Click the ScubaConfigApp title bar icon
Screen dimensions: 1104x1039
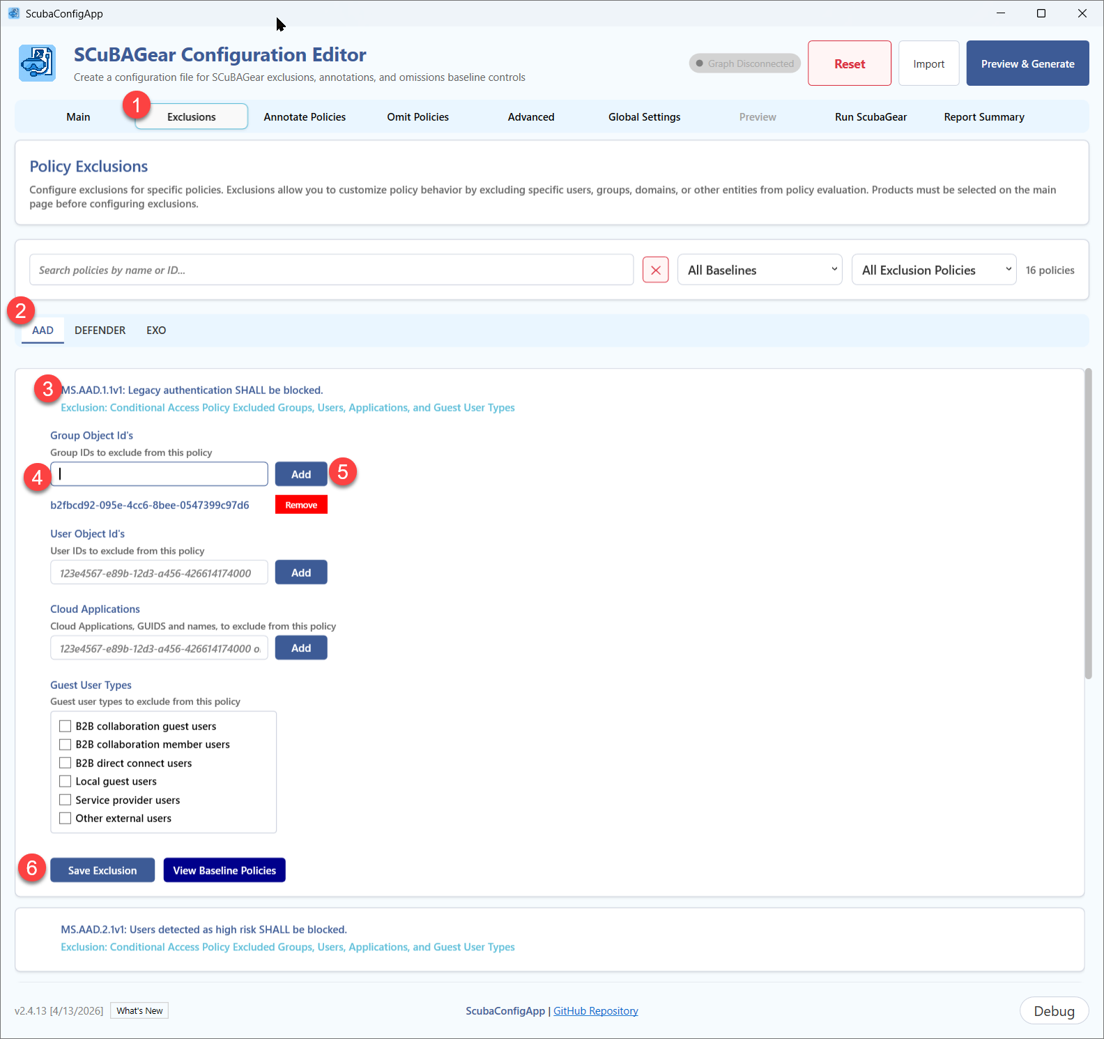[x=14, y=13]
